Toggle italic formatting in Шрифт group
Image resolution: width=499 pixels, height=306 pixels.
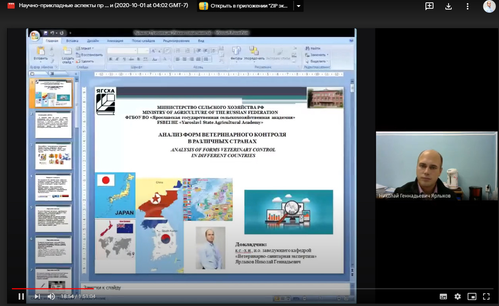118,59
